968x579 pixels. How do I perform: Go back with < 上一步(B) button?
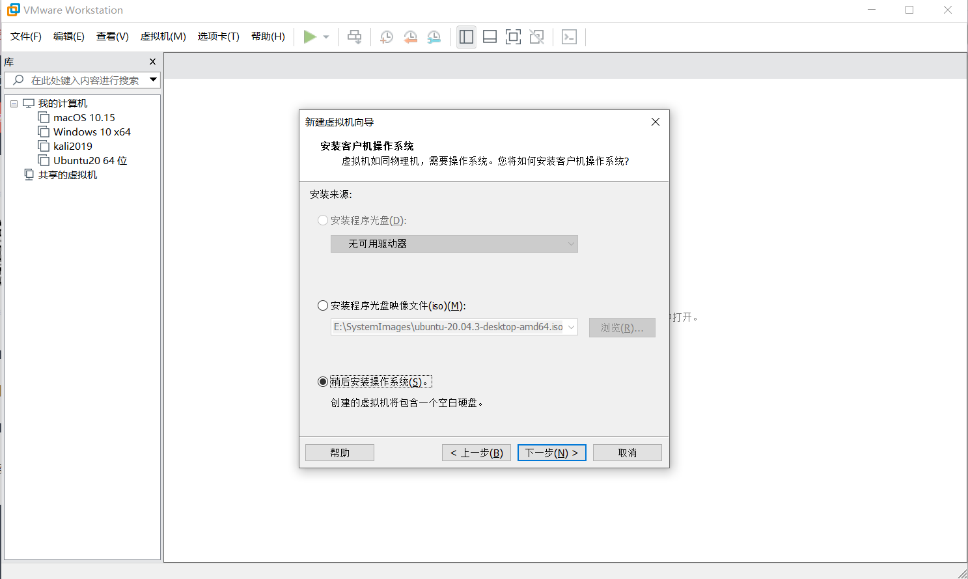477,453
